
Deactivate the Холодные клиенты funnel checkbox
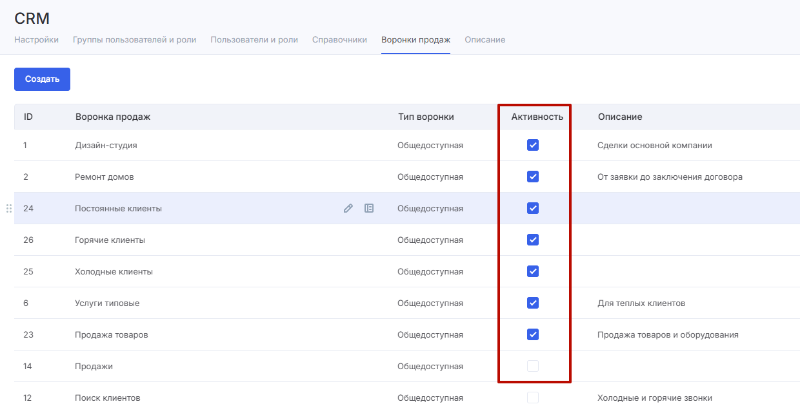coord(533,271)
